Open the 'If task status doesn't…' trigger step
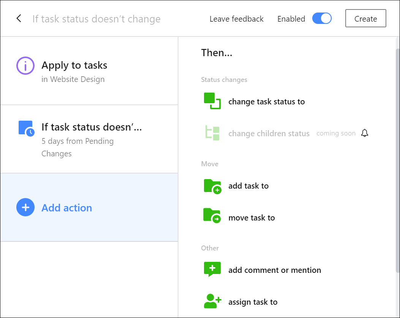The height and width of the screenshot is (318, 400). [x=92, y=127]
